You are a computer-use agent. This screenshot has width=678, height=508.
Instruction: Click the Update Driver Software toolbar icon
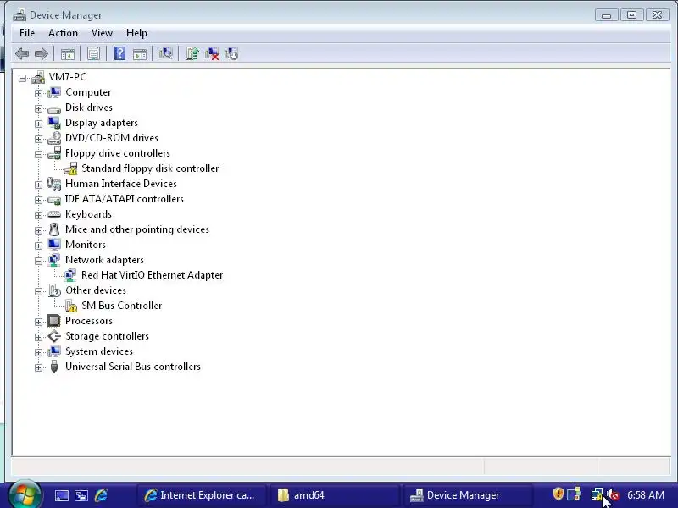click(192, 53)
